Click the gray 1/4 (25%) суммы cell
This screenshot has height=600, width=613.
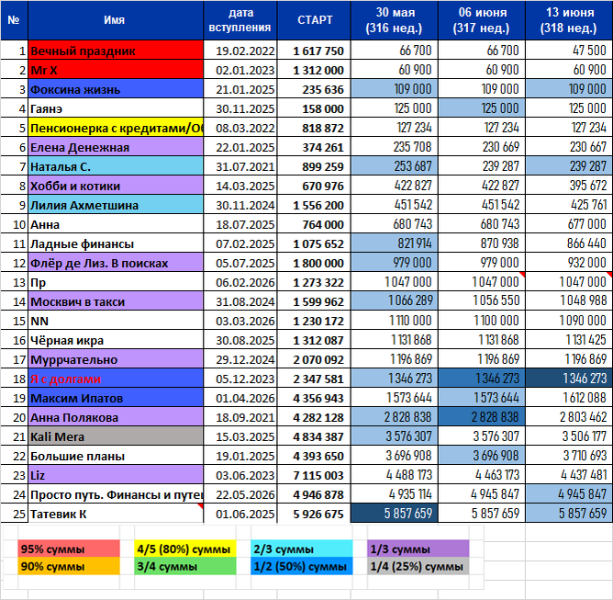pyautogui.click(x=418, y=566)
